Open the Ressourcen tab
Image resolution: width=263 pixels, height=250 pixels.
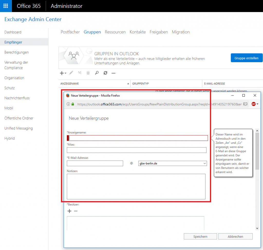point(115,32)
